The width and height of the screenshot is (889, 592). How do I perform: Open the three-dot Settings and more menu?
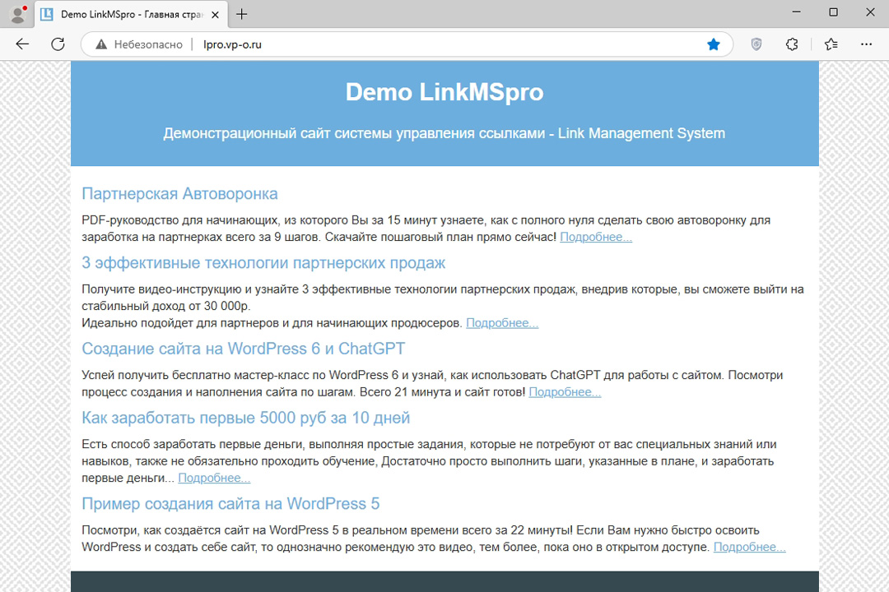coord(866,44)
